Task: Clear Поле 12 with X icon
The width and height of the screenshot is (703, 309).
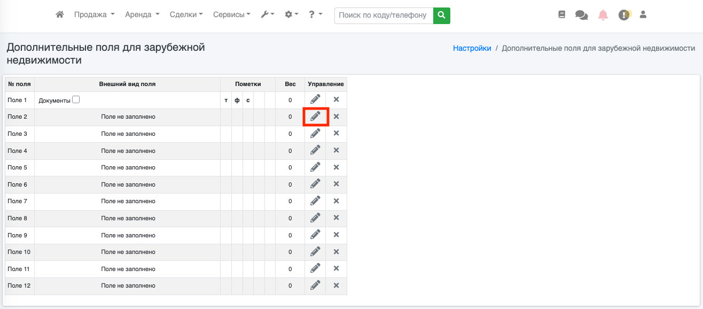Action: [336, 285]
